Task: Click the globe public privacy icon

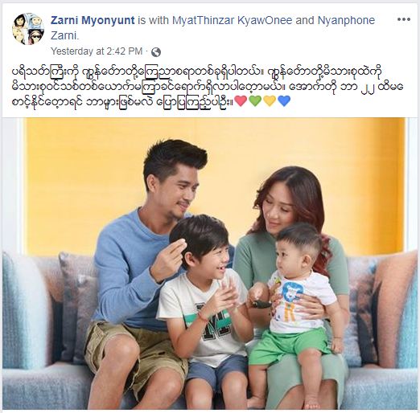Action: [x=156, y=52]
